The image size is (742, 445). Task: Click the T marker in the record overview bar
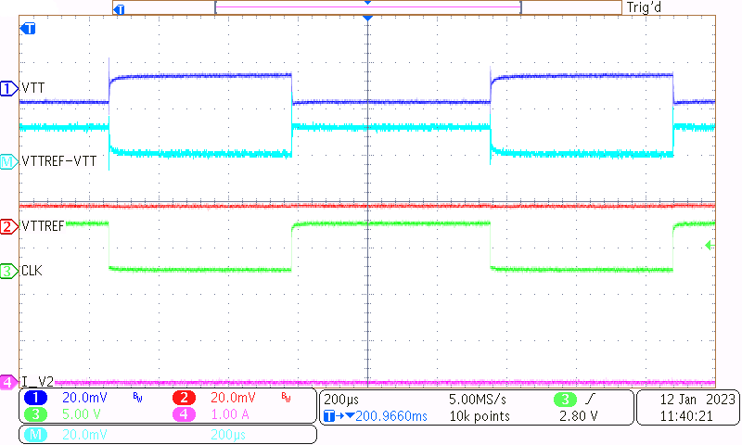tap(120, 9)
